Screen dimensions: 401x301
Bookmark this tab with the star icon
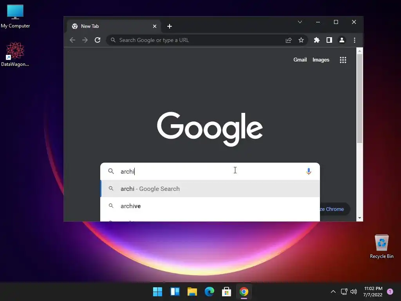click(x=301, y=40)
